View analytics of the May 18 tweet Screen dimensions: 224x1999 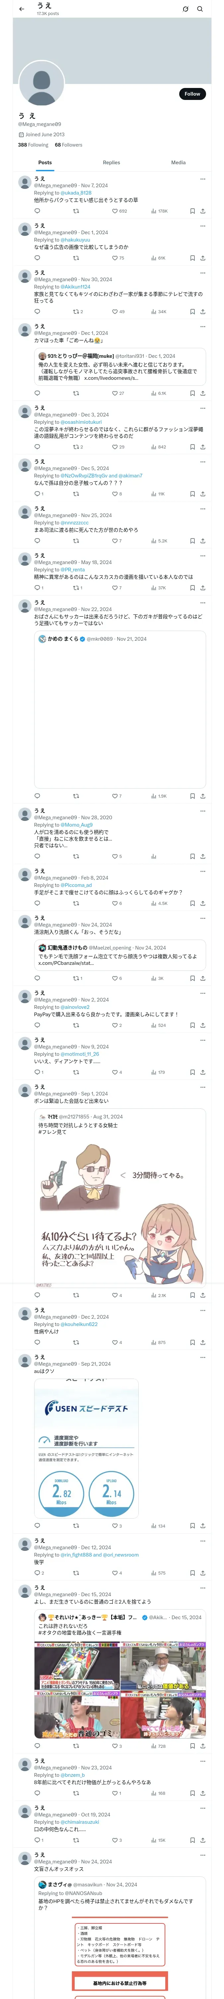coord(154,587)
